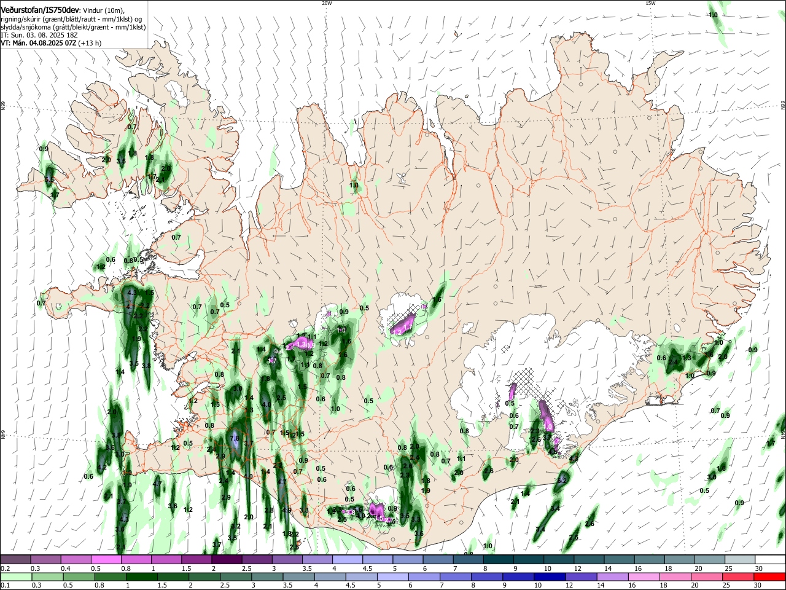Select the light violet 14 swatch in green legend row
This screenshot has height=590, width=786.
(x=613, y=577)
